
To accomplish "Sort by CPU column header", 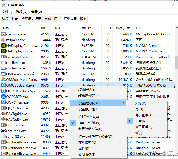I will click(107, 28).
